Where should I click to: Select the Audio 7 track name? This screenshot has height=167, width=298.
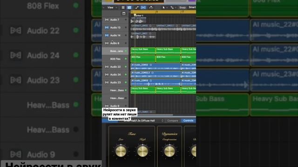(115, 19)
